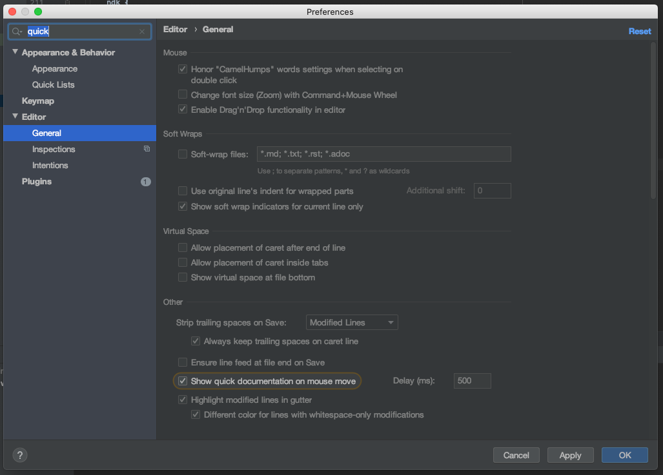Click the General breadcrumb label
Viewport: 663px width, 475px height.
(x=218, y=30)
